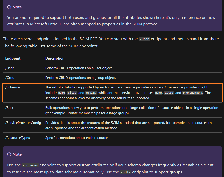The width and height of the screenshot is (224, 177).
Task: Click the /Bulk endpoint table cell
Action: point(23,110)
